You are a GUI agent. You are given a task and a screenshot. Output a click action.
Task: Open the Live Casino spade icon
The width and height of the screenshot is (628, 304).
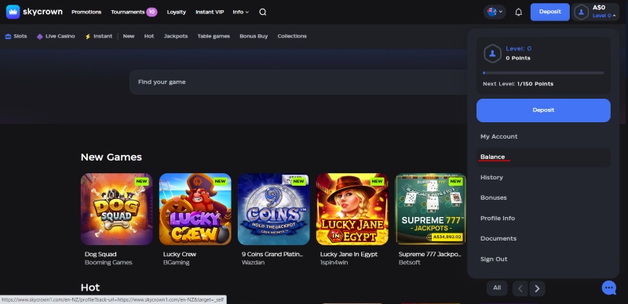point(40,36)
